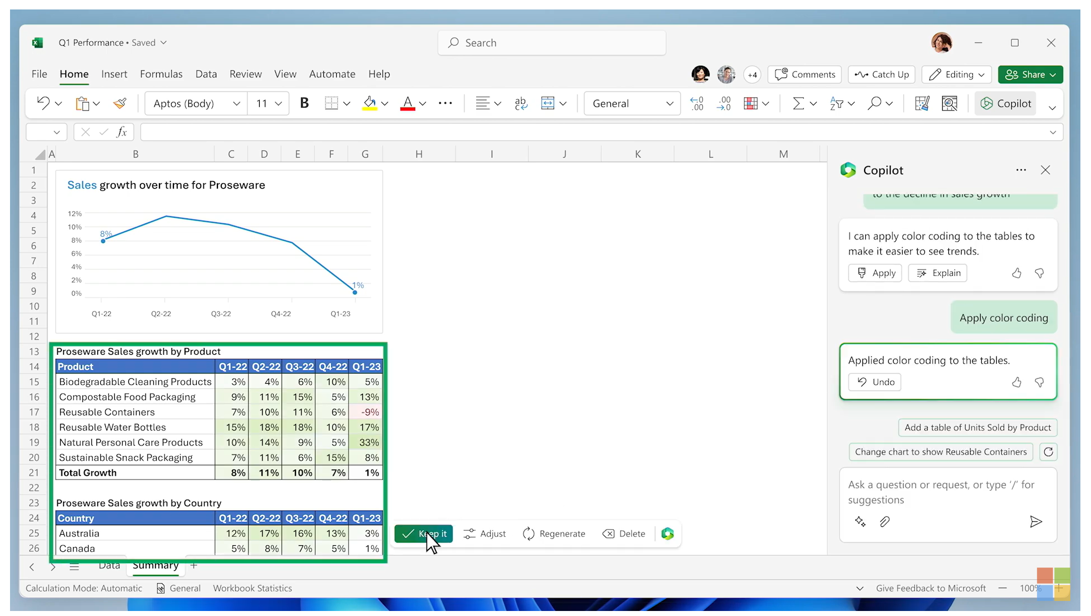Open more font options ellipsis
The width and height of the screenshot is (1091, 616).
(445, 103)
